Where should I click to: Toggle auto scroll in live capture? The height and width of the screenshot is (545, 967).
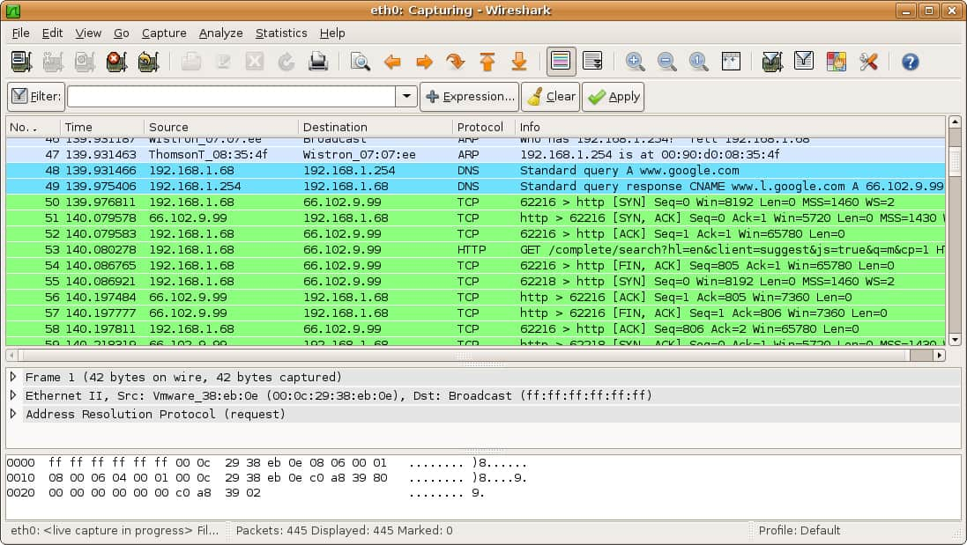[x=593, y=62]
